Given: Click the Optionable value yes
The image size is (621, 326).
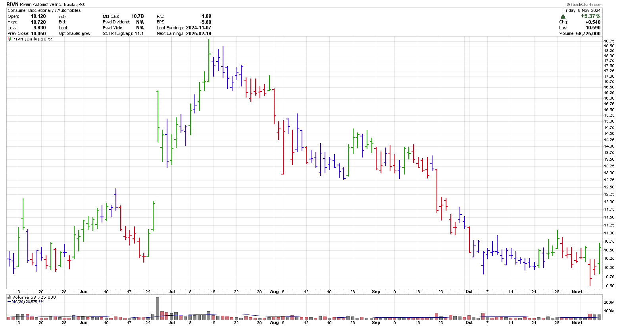Looking at the screenshot, I should click(86, 34).
